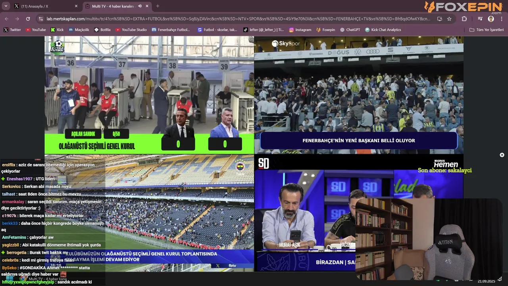This screenshot has width=508, height=286.
Task: Select the SD studio video stream
Action: pos(359,213)
